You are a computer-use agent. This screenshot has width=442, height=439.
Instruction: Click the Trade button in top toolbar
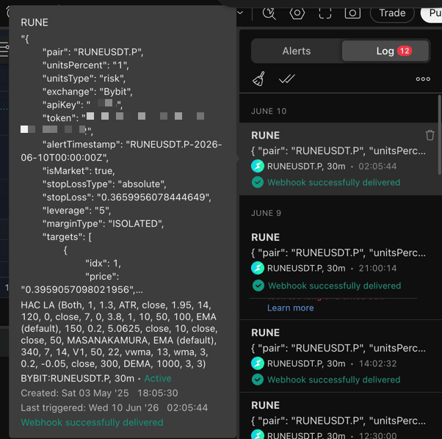pyautogui.click(x=392, y=13)
